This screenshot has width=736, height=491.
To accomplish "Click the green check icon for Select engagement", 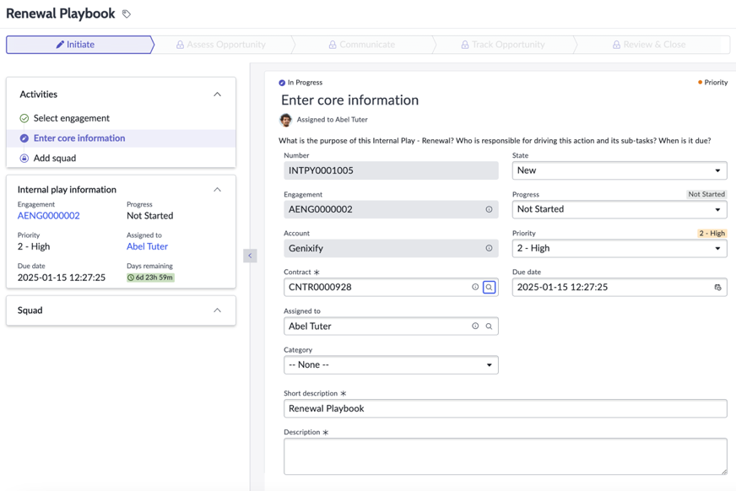I will tap(24, 118).
